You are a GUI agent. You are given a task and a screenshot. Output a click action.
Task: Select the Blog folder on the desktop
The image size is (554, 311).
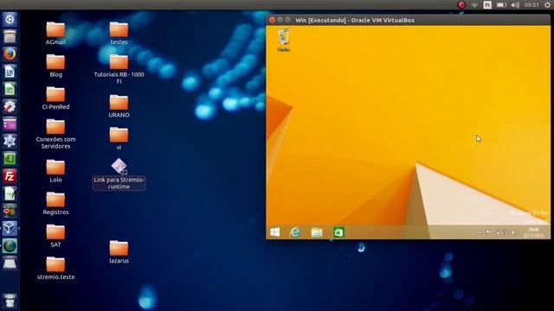pos(55,66)
